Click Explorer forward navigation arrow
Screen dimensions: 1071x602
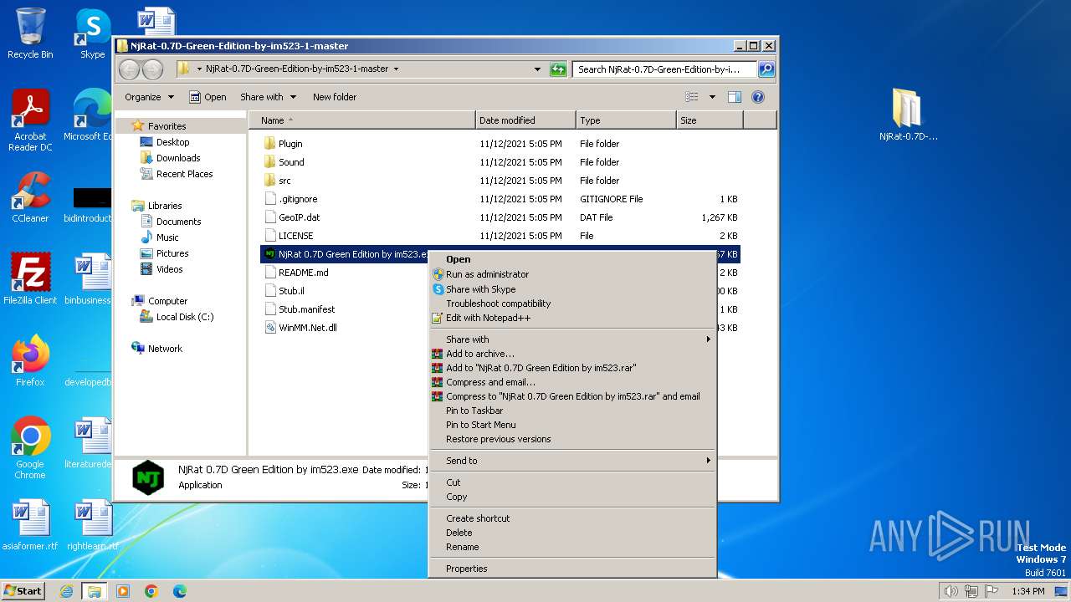point(152,69)
